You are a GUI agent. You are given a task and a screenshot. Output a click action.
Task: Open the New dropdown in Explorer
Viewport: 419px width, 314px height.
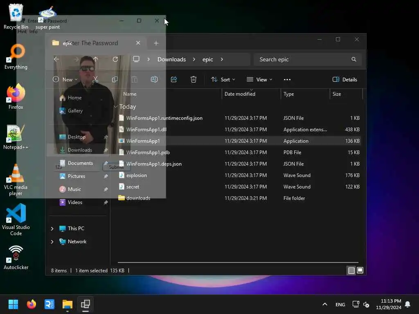tap(65, 80)
